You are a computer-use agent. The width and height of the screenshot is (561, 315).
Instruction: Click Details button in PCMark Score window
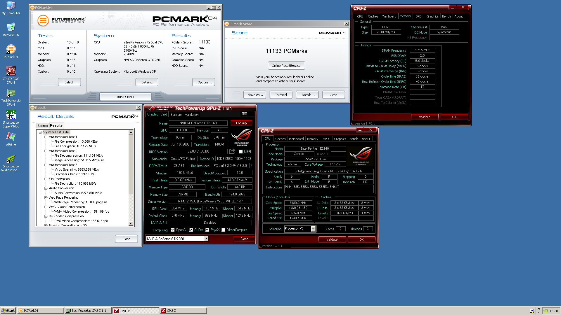pos(307,95)
